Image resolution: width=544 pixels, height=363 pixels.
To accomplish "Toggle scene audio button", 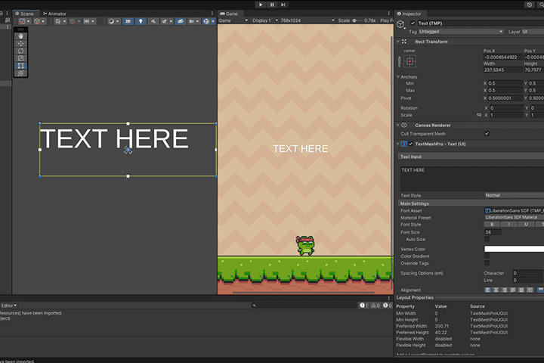I will coord(153,21).
